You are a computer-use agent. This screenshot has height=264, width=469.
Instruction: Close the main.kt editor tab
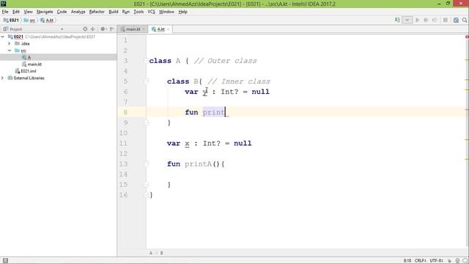pyautogui.click(x=144, y=29)
